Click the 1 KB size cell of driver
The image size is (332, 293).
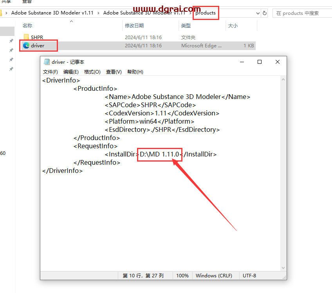(x=249, y=46)
